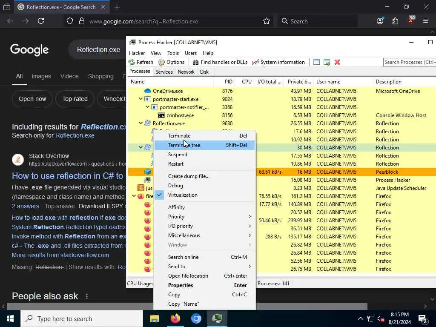Choose Terminate tree in context menu
Image resolution: width=436 pixels, height=327 pixels.
204,145
